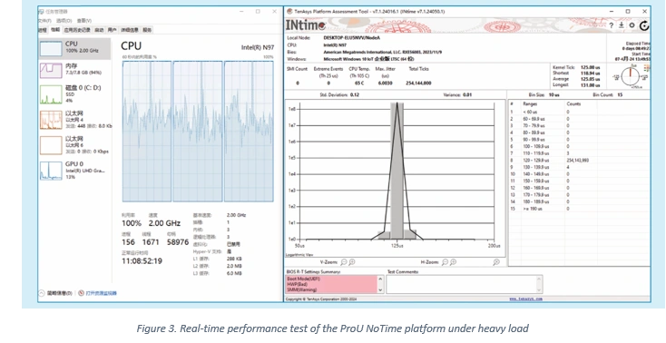Switch to the first Task Manager tab (Processes)
The width and height of the screenshot is (666, 343).
(43, 30)
